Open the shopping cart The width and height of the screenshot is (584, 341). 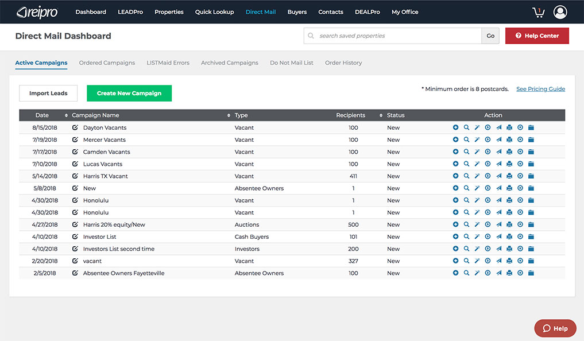(538, 12)
